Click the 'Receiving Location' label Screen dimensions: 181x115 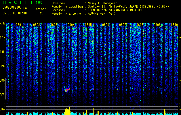tap(67, 7)
